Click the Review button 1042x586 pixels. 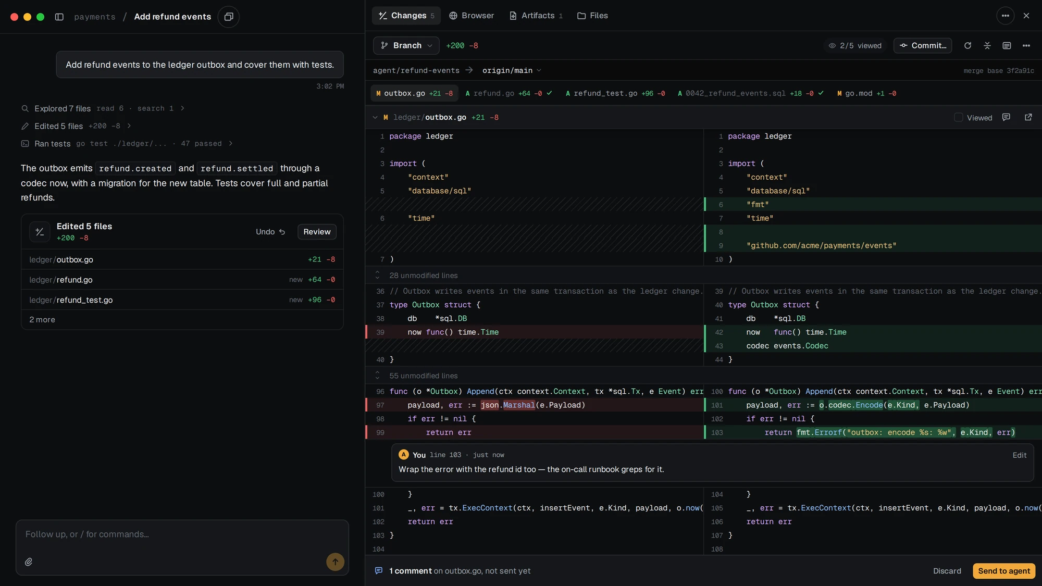coord(317,232)
